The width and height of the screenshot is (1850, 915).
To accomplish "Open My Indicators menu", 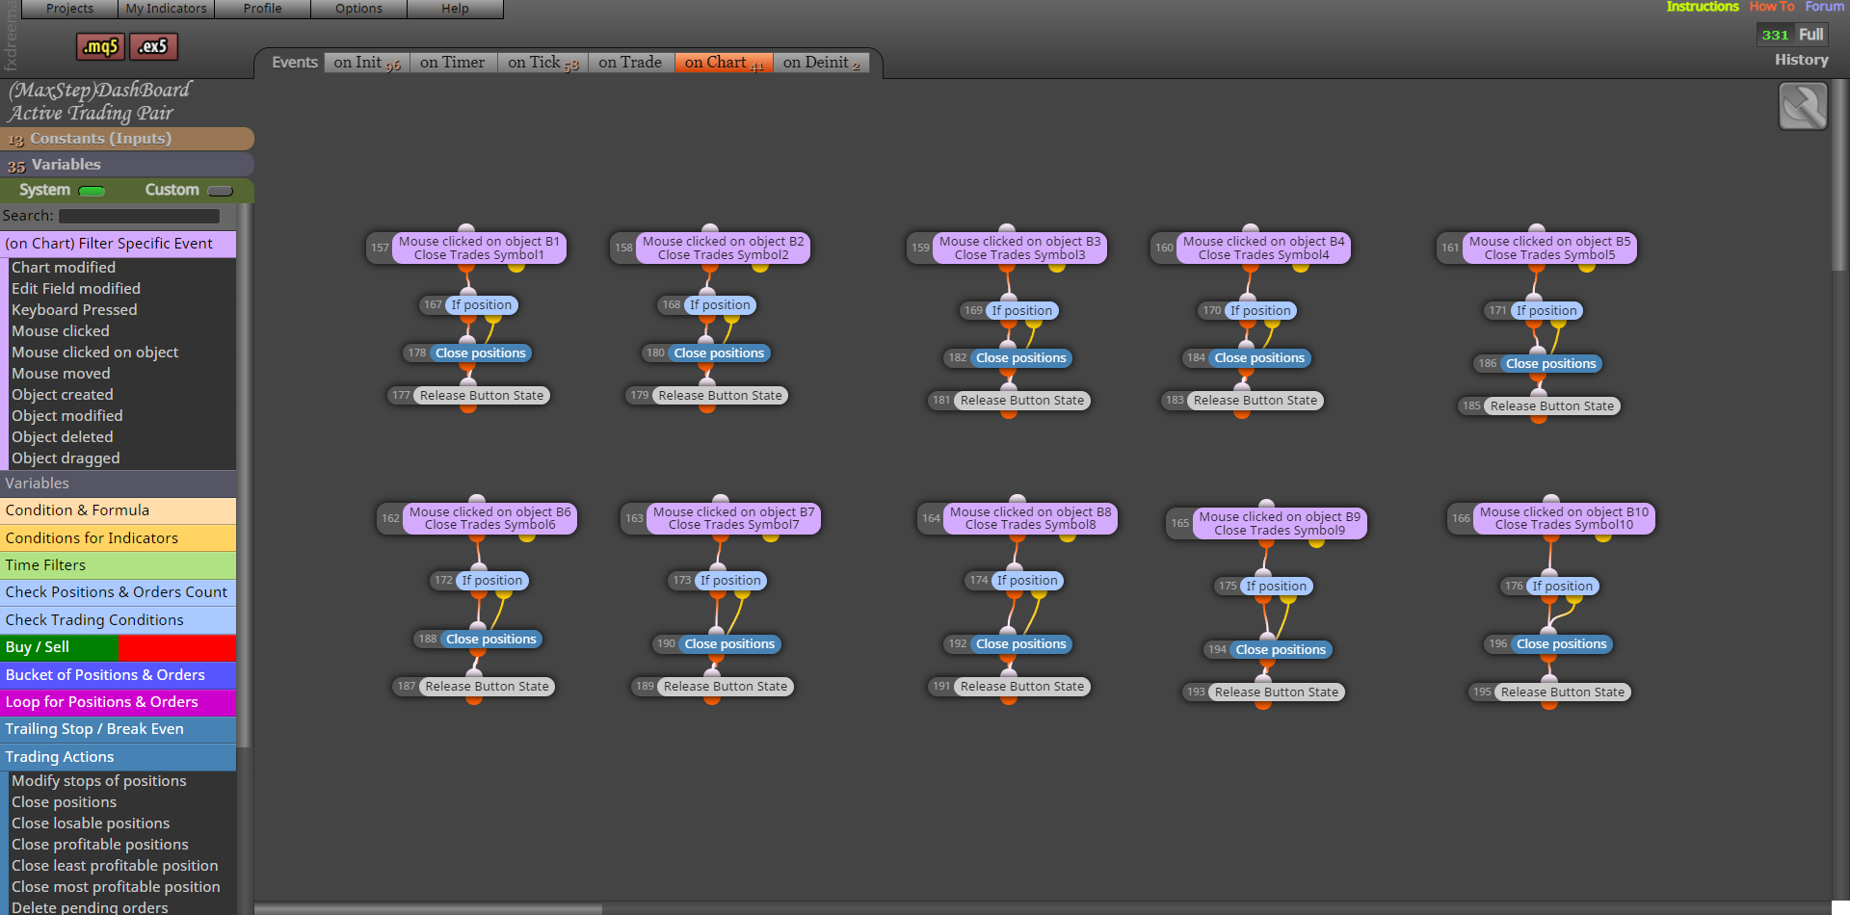I will click(x=166, y=9).
